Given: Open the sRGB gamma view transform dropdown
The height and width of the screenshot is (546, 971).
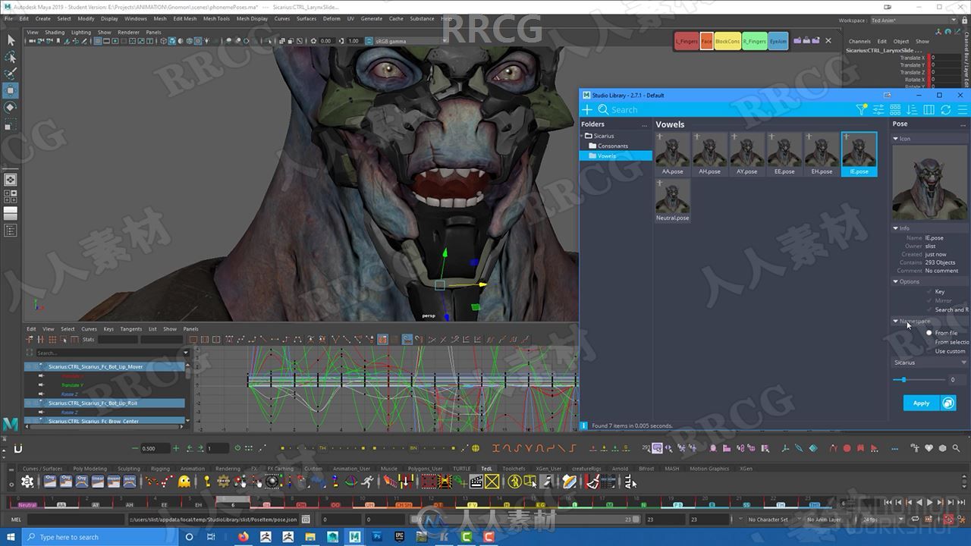Looking at the screenshot, I should (x=409, y=41).
